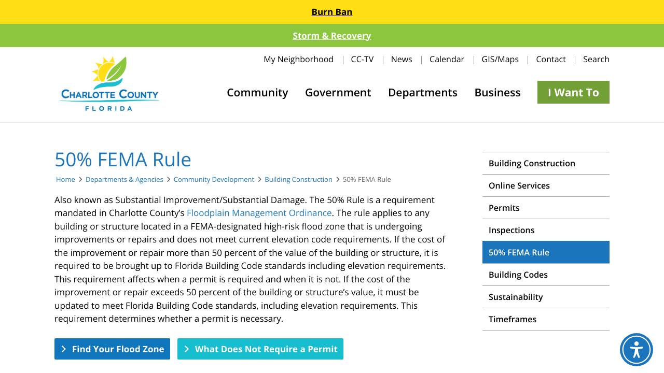Expand the Community navigation menu
The image size is (664, 373).
[x=257, y=92]
